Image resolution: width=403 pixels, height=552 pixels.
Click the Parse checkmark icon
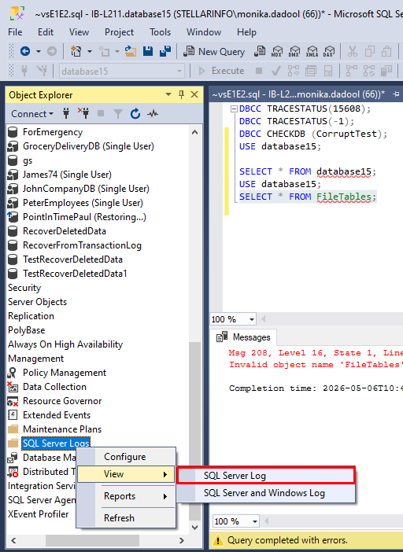click(x=275, y=71)
